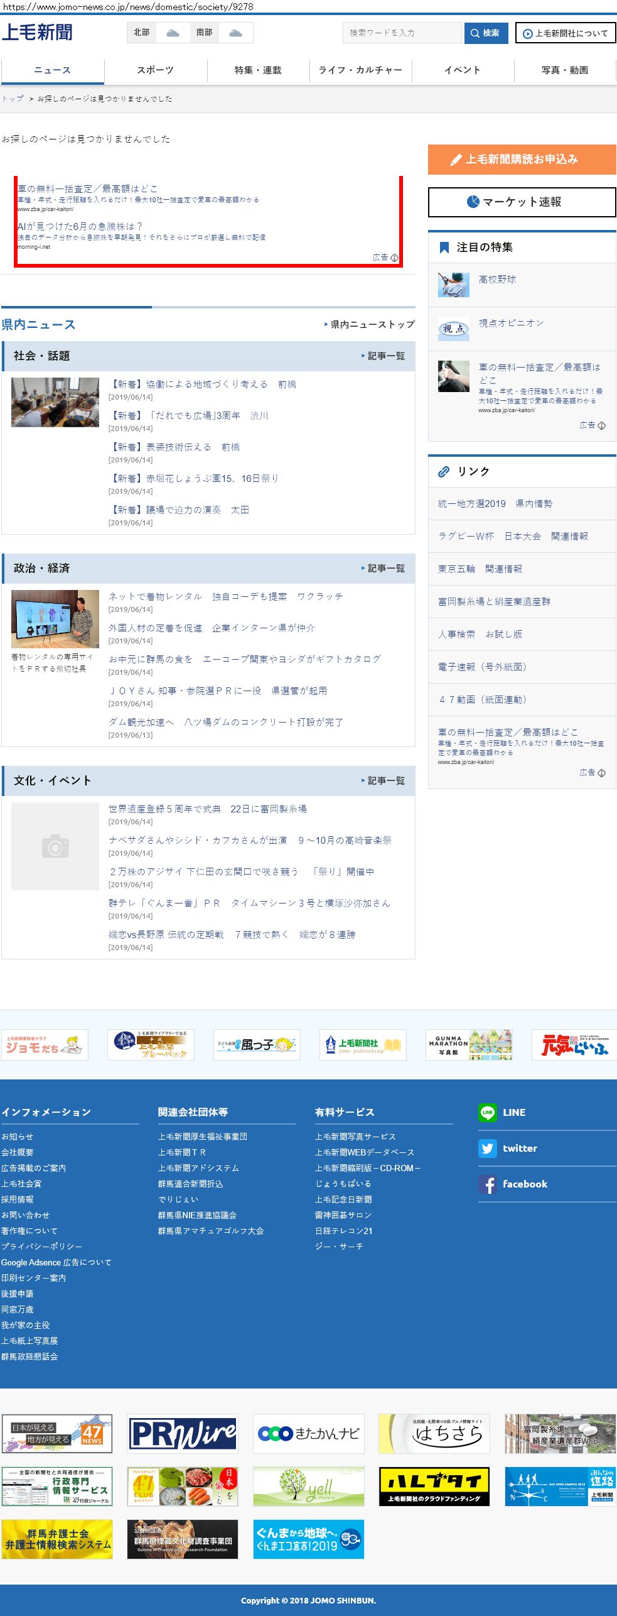Click the southern area weather cloud icon
The height and width of the screenshot is (1616, 617).
(x=235, y=33)
